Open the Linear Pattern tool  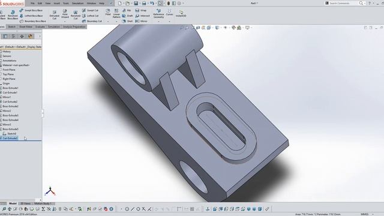tap(116, 13)
